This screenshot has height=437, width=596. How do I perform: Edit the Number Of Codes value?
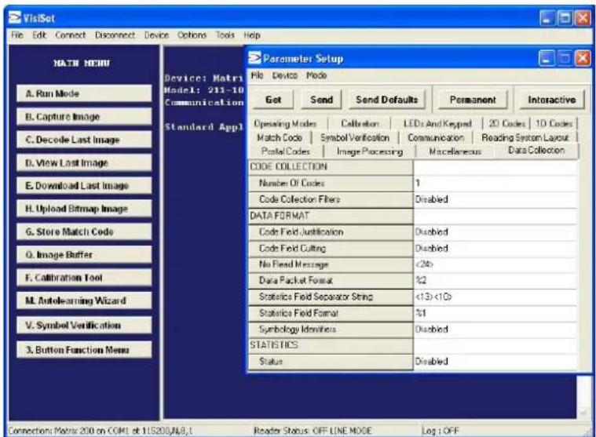pyautogui.click(x=495, y=184)
